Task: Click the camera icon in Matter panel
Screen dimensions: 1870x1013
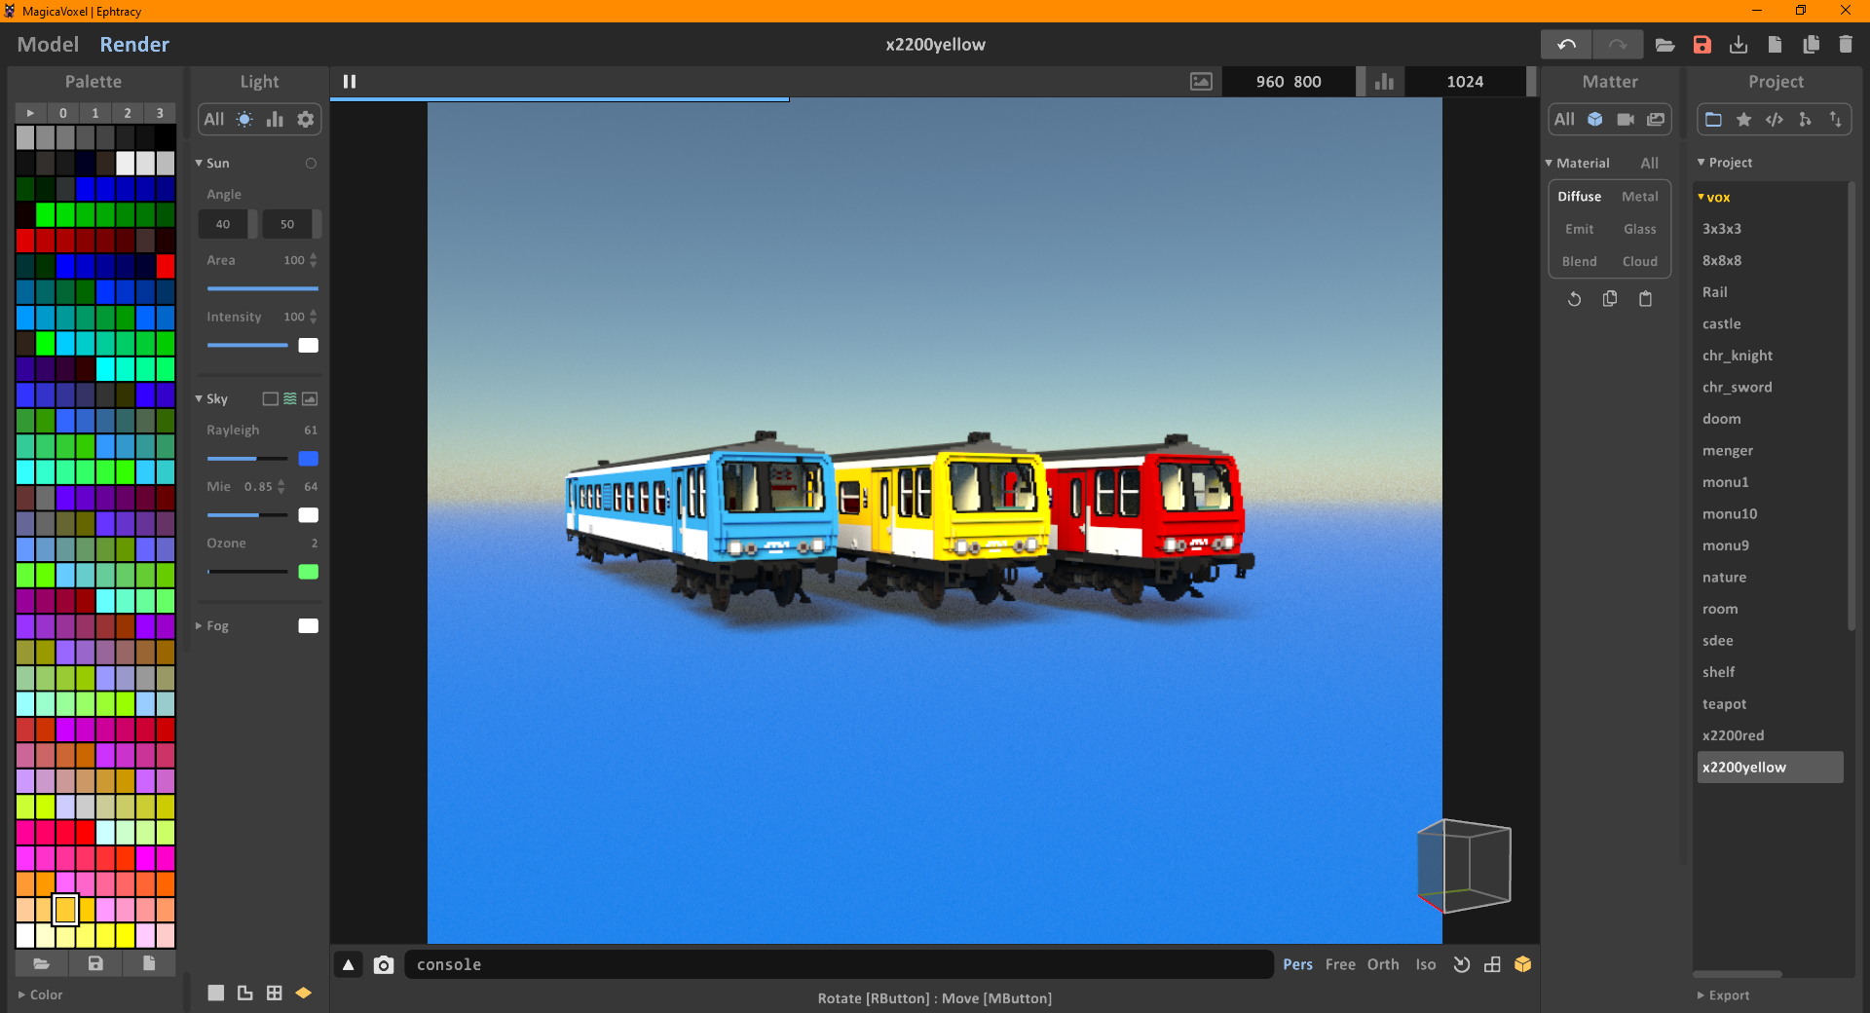Action: pos(1626,119)
